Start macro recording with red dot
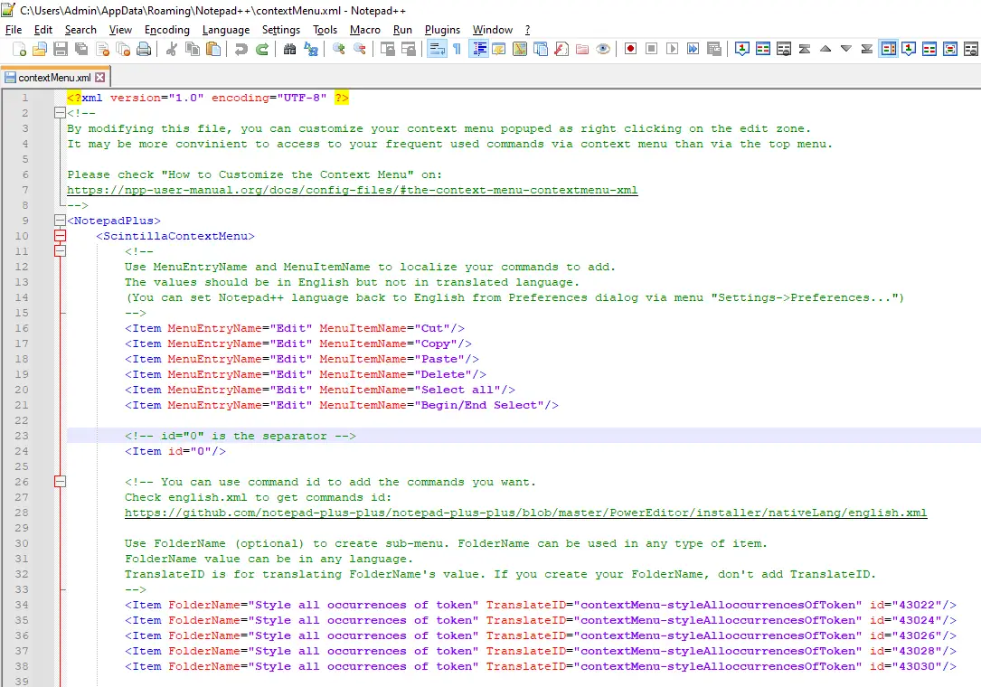 [x=631, y=49]
